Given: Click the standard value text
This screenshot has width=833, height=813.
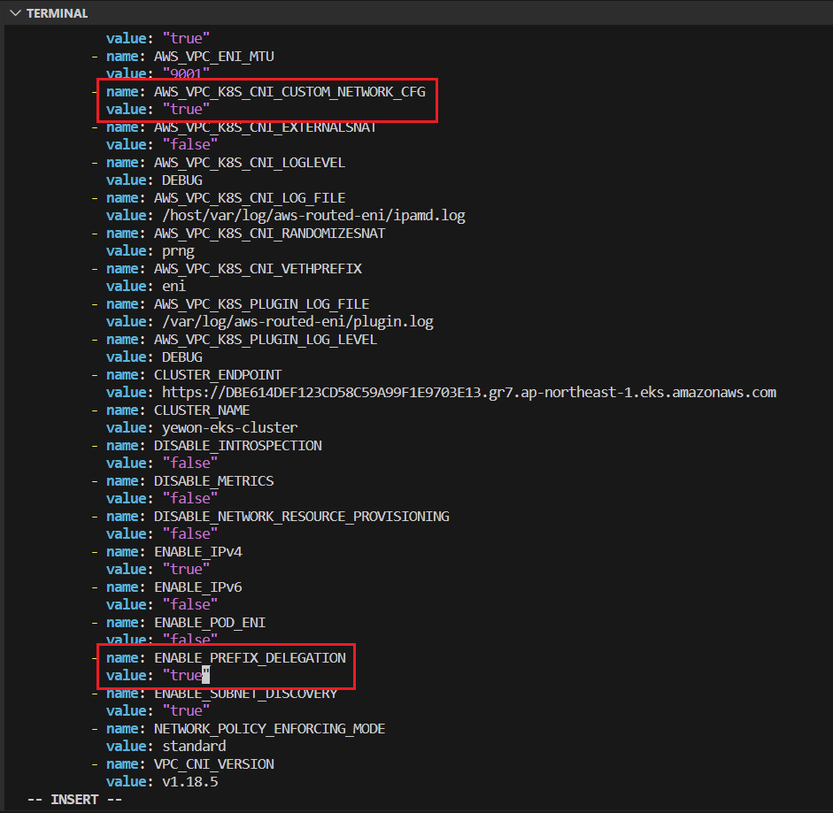Looking at the screenshot, I should (x=194, y=747).
